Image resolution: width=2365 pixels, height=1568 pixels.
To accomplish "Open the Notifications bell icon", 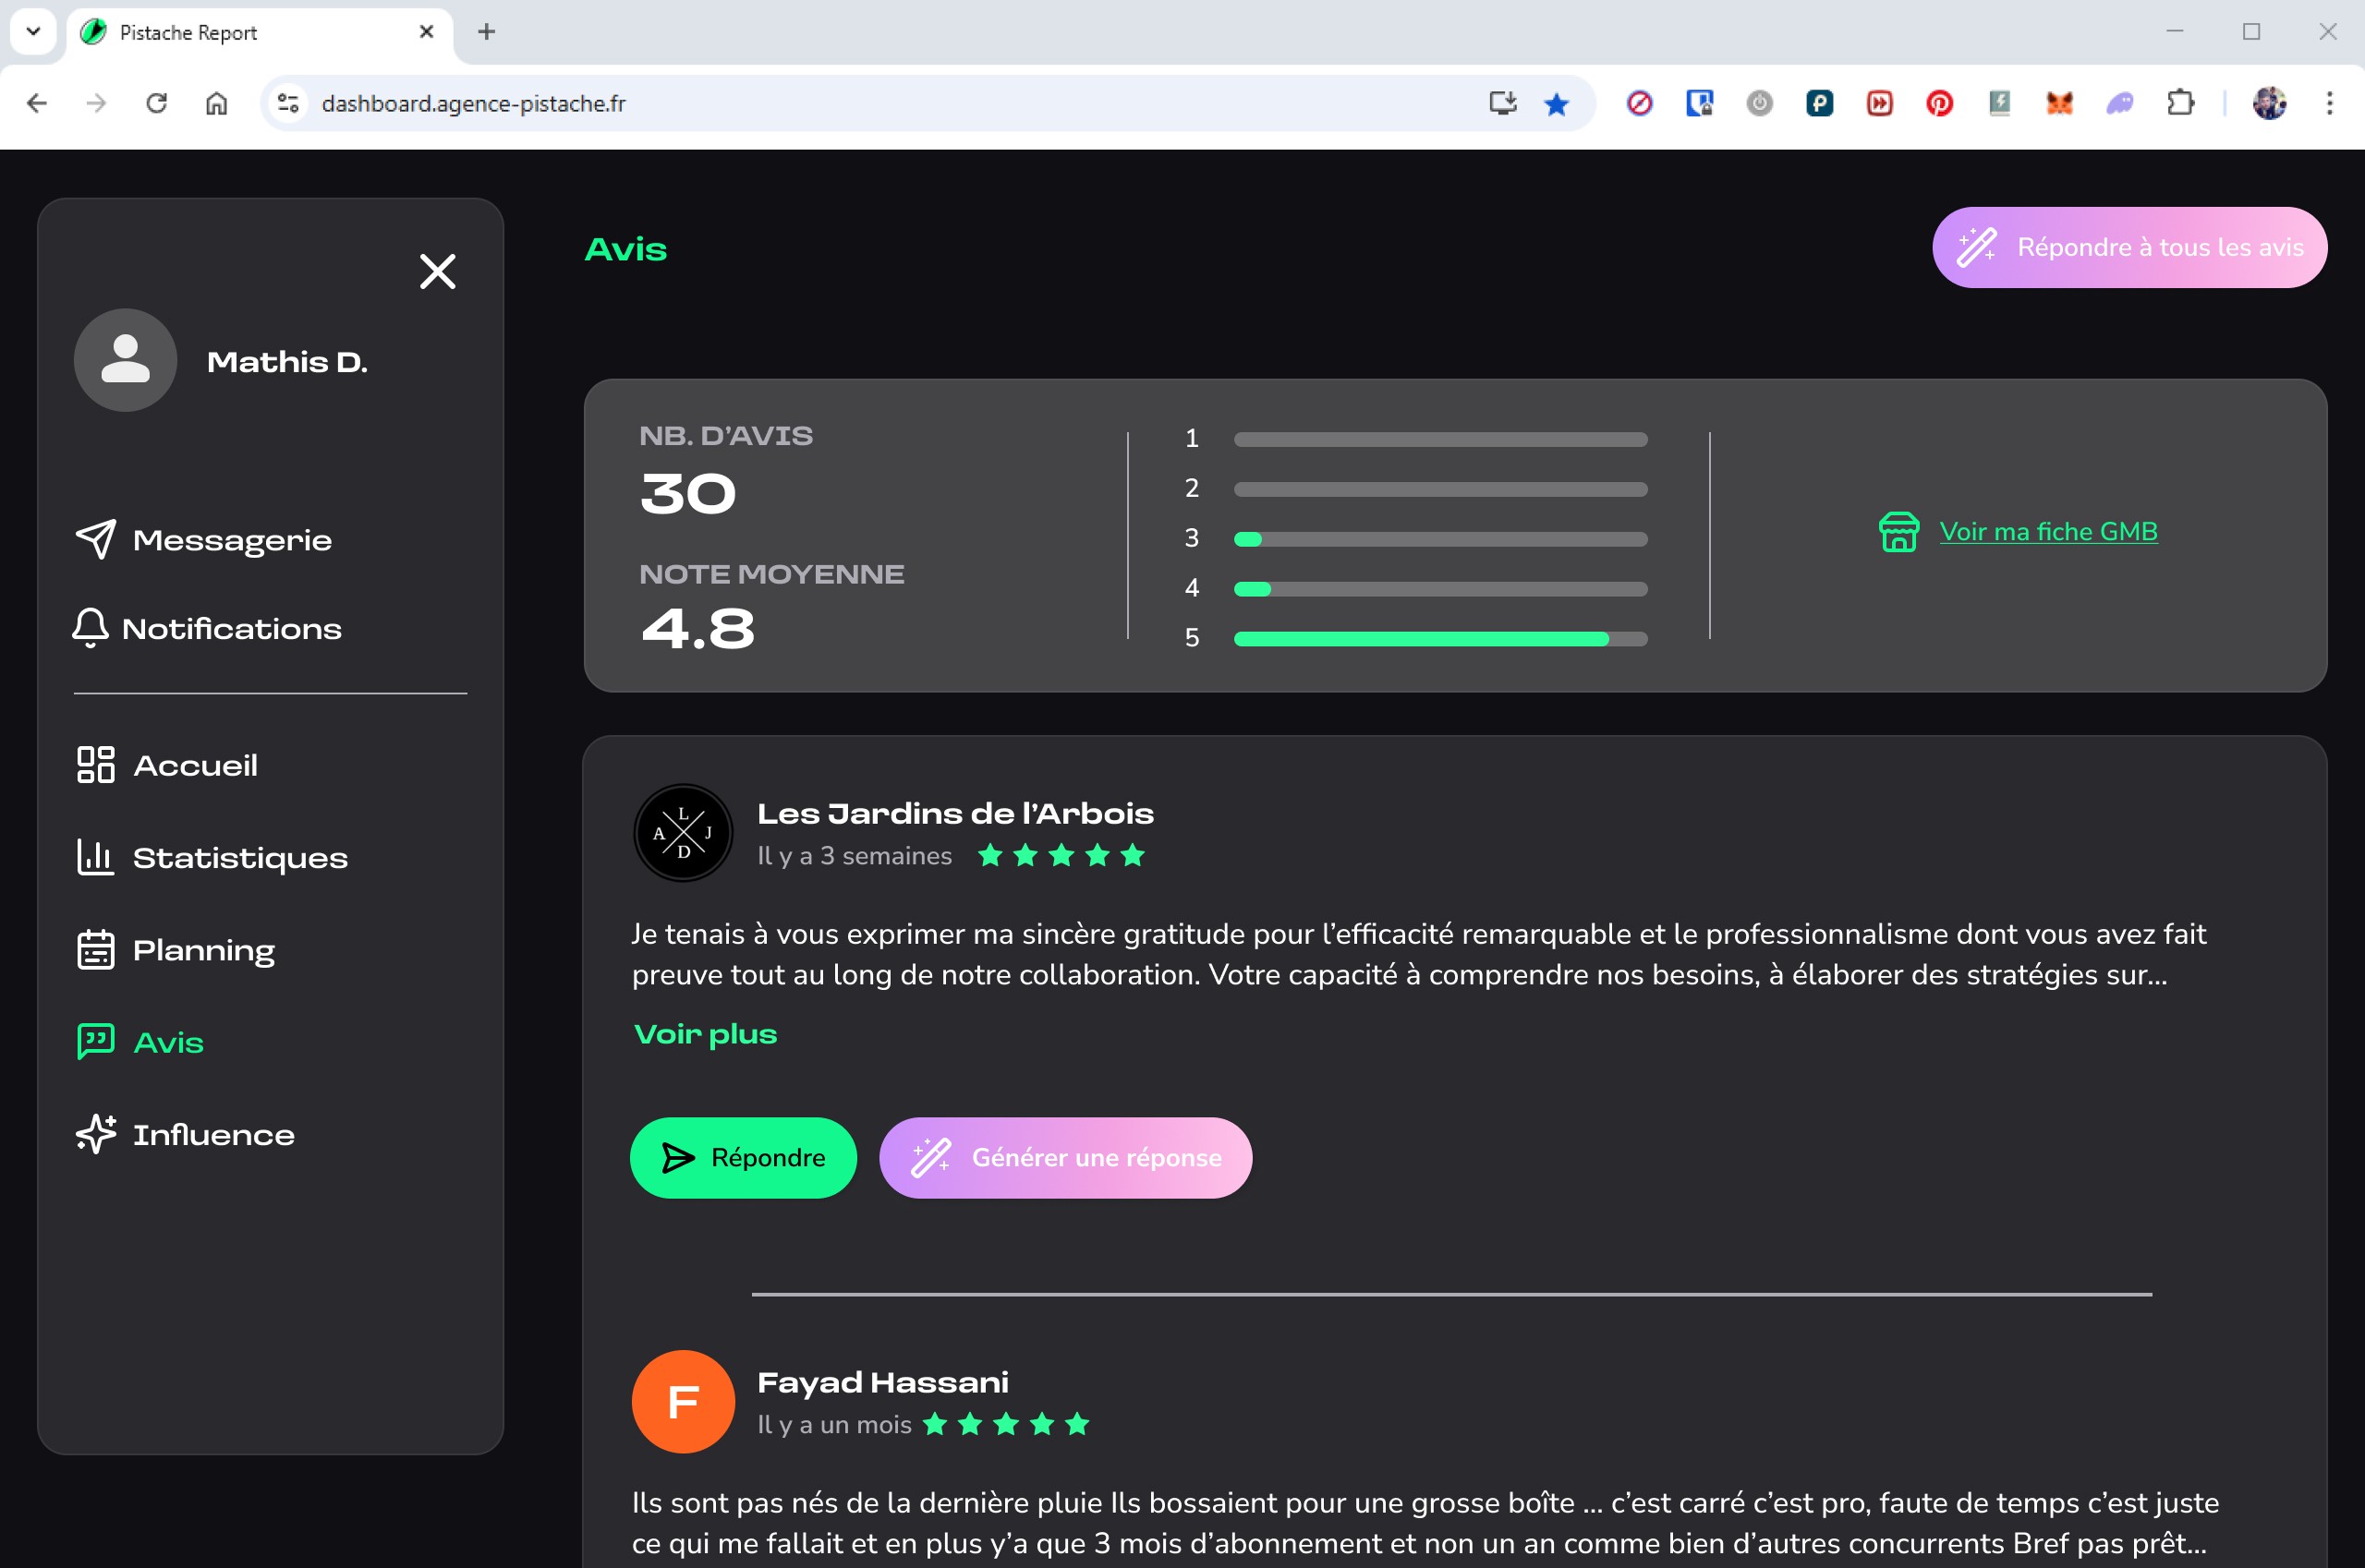I will click(x=90, y=628).
